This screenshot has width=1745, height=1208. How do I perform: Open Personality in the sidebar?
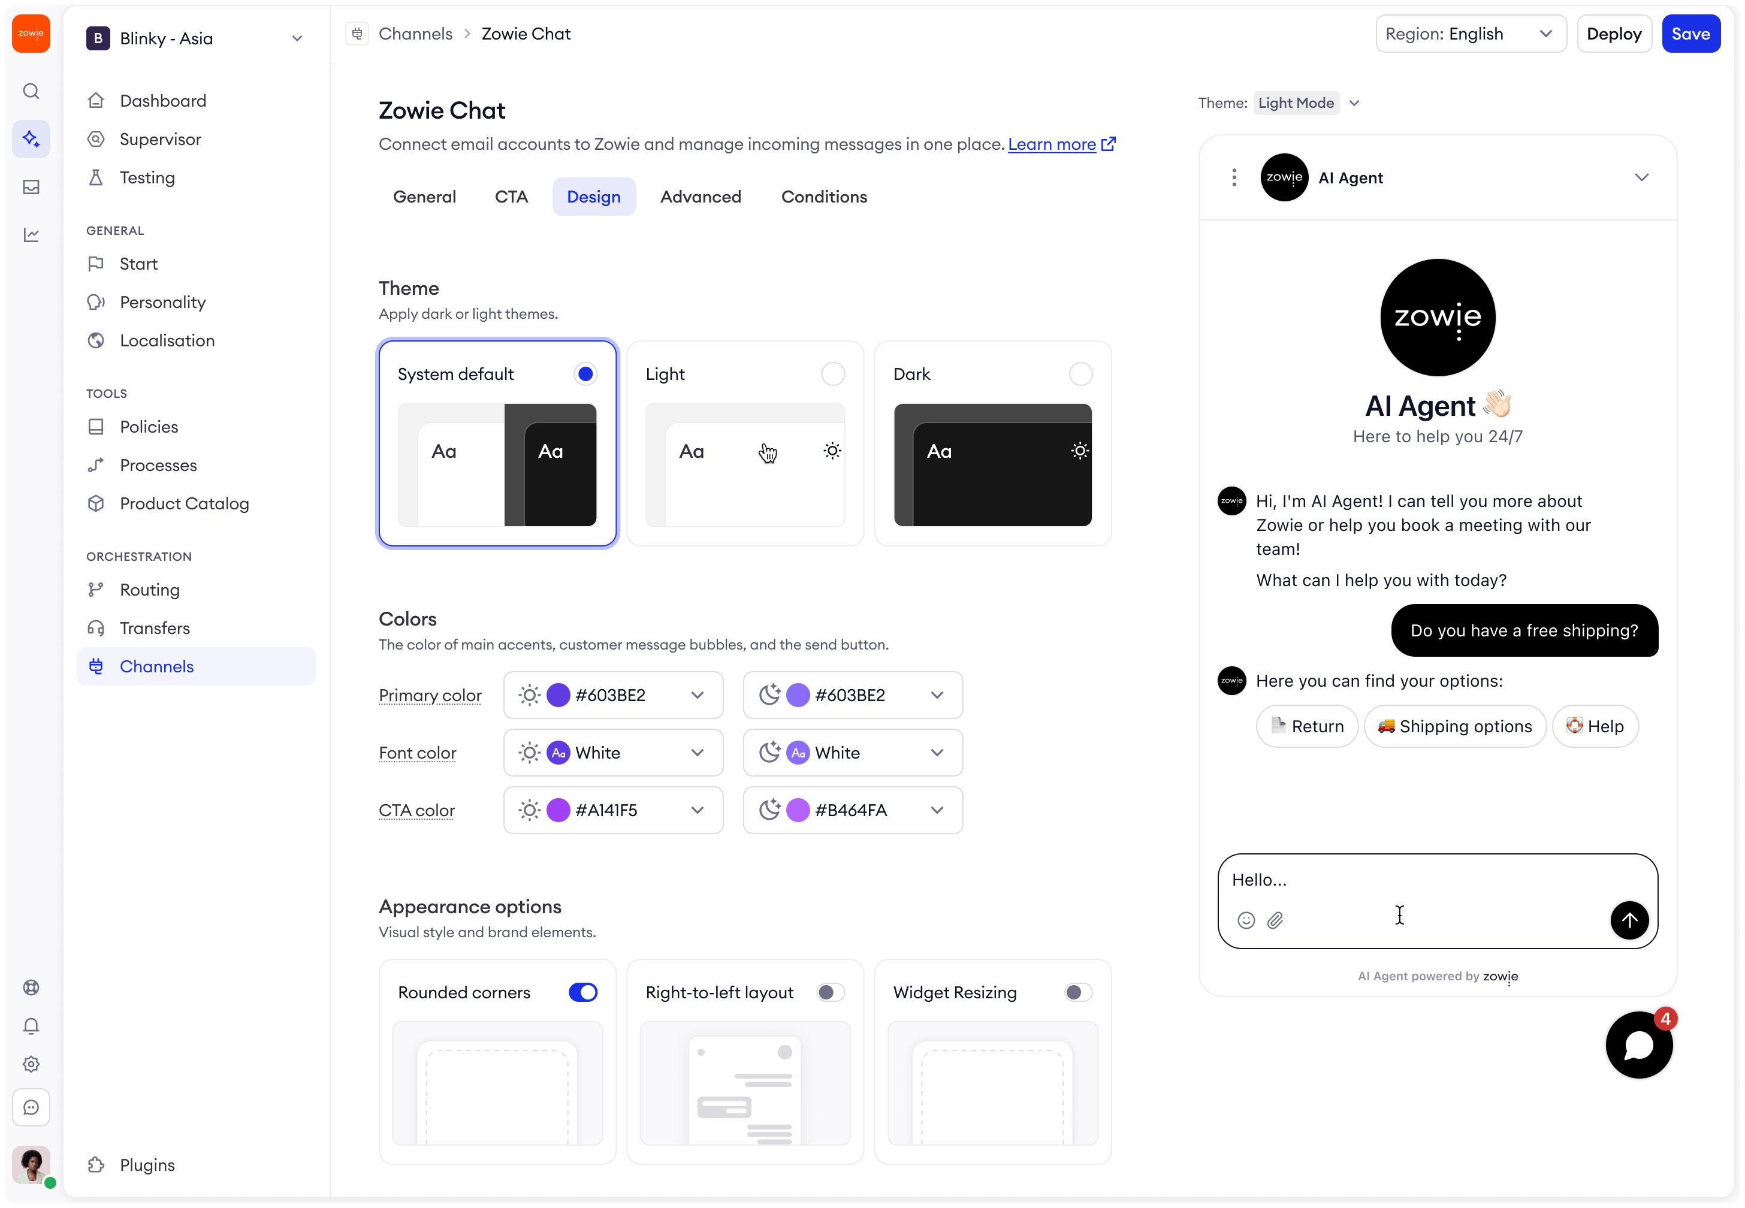pos(197,303)
